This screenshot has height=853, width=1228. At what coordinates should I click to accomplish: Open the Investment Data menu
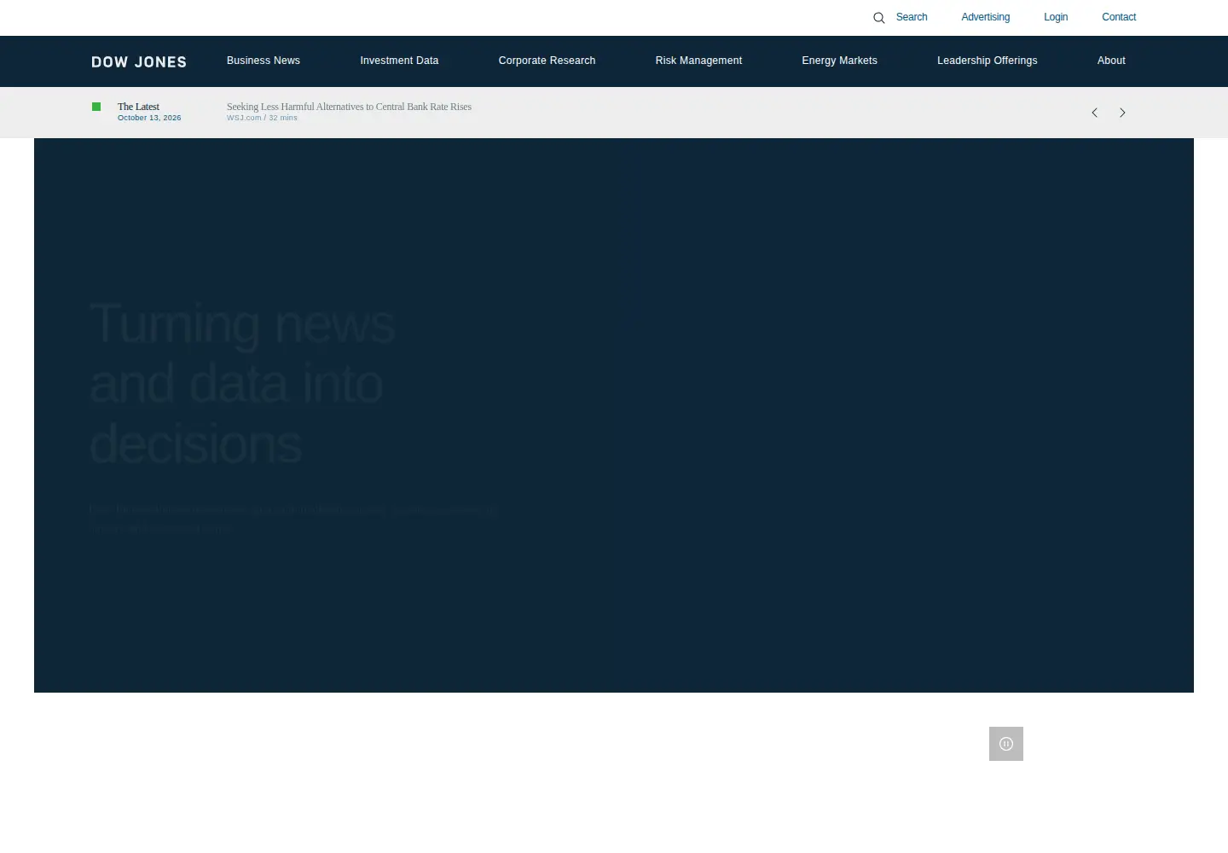click(x=399, y=61)
